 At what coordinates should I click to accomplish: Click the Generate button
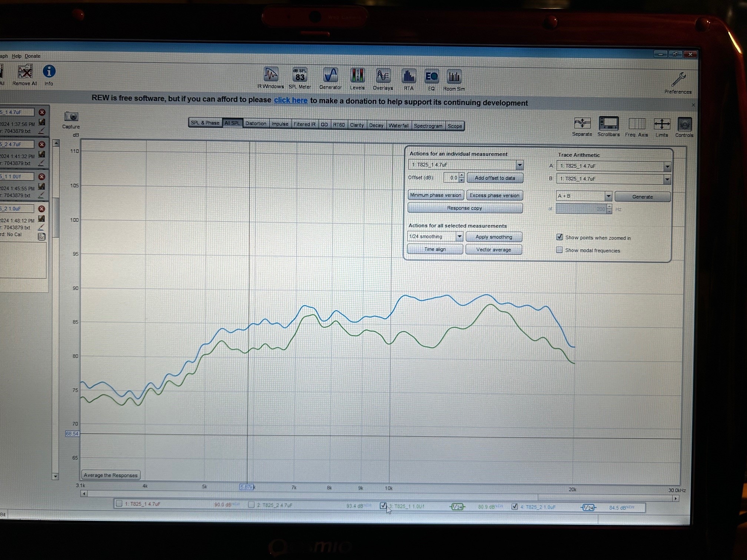click(643, 197)
